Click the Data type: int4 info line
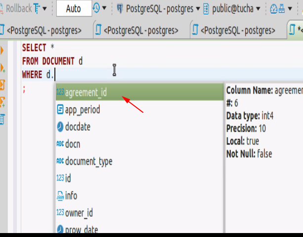The height and width of the screenshot is (237, 303). click(x=250, y=116)
